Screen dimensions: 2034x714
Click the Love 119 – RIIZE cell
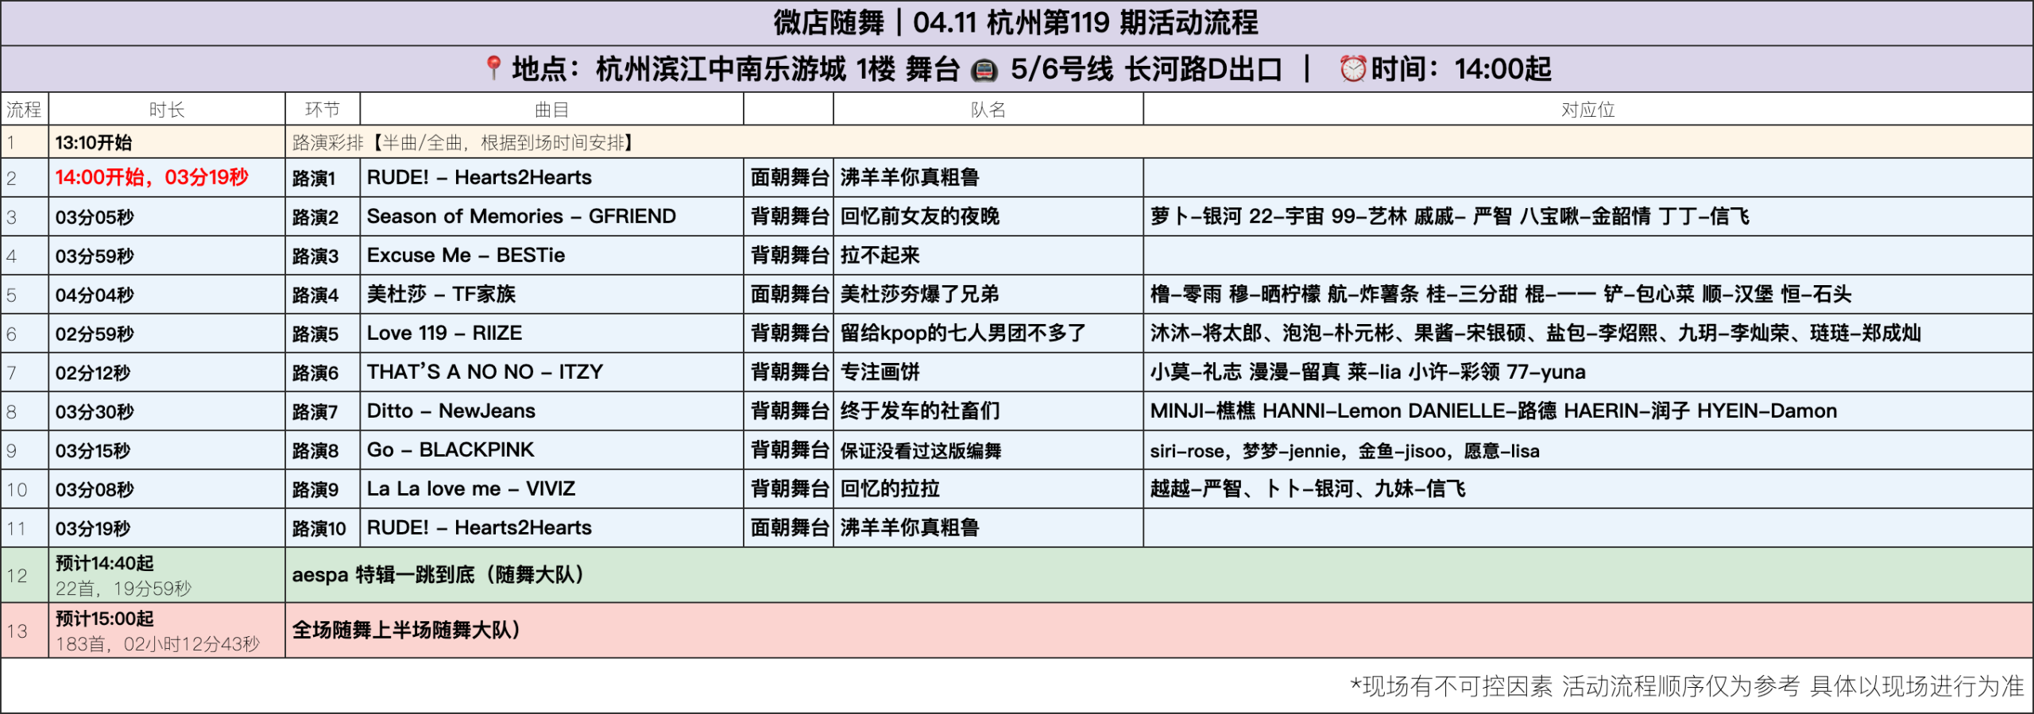pyautogui.click(x=444, y=333)
